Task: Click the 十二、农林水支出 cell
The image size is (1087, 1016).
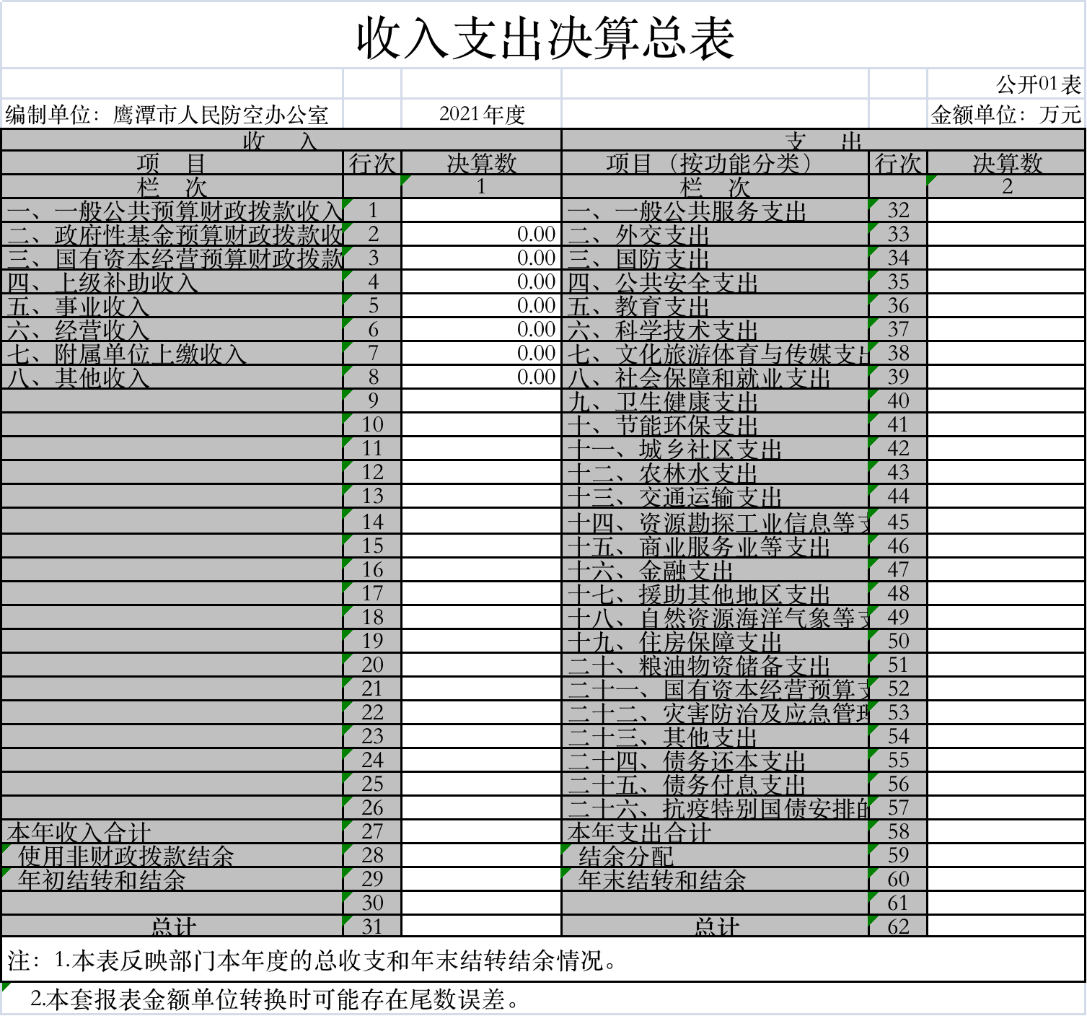Action: click(x=716, y=473)
